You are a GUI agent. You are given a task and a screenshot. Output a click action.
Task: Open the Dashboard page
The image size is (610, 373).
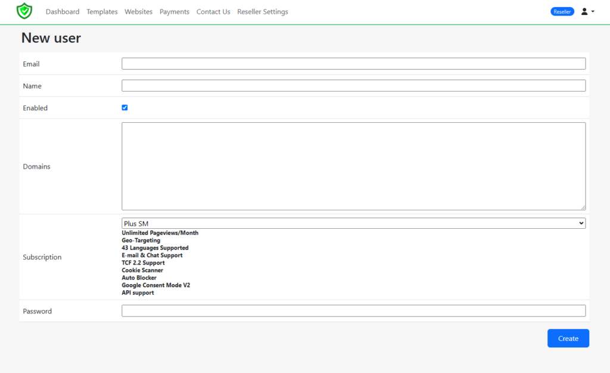(x=62, y=12)
